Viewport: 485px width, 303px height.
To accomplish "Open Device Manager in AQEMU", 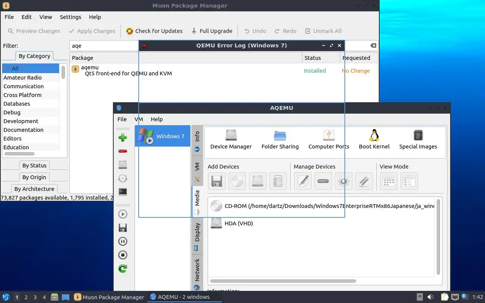I will (231, 140).
